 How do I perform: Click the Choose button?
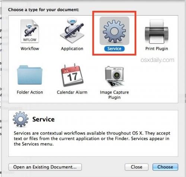[165, 167]
